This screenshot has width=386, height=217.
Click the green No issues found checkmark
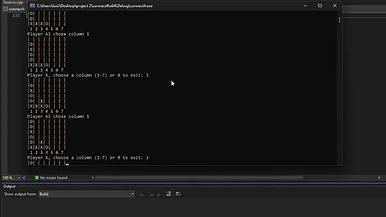(x=36, y=178)
